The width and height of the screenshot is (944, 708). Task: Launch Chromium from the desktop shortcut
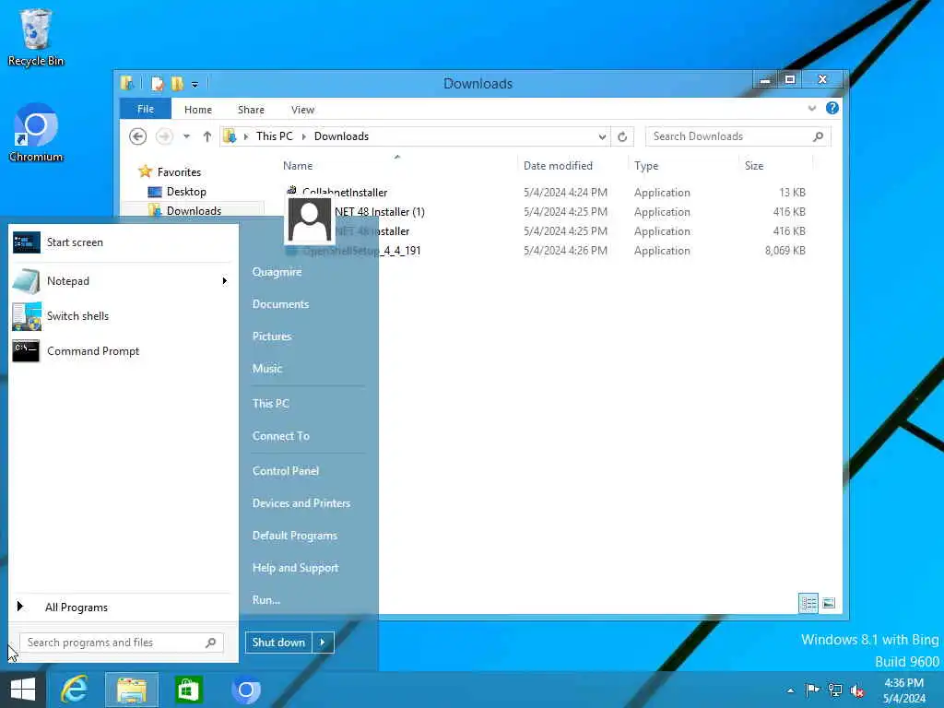tap(36, 133)
